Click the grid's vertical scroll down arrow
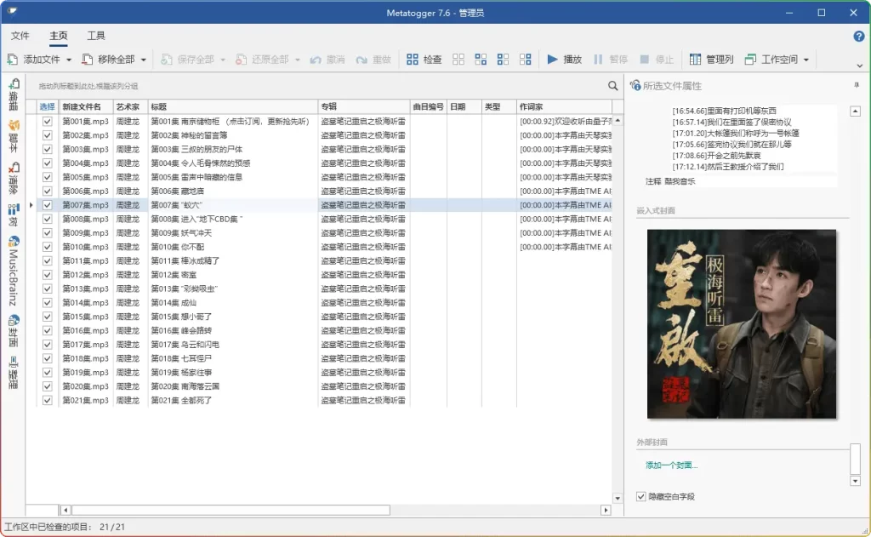This screenshot has height=537, width=871. click(618, 498)
